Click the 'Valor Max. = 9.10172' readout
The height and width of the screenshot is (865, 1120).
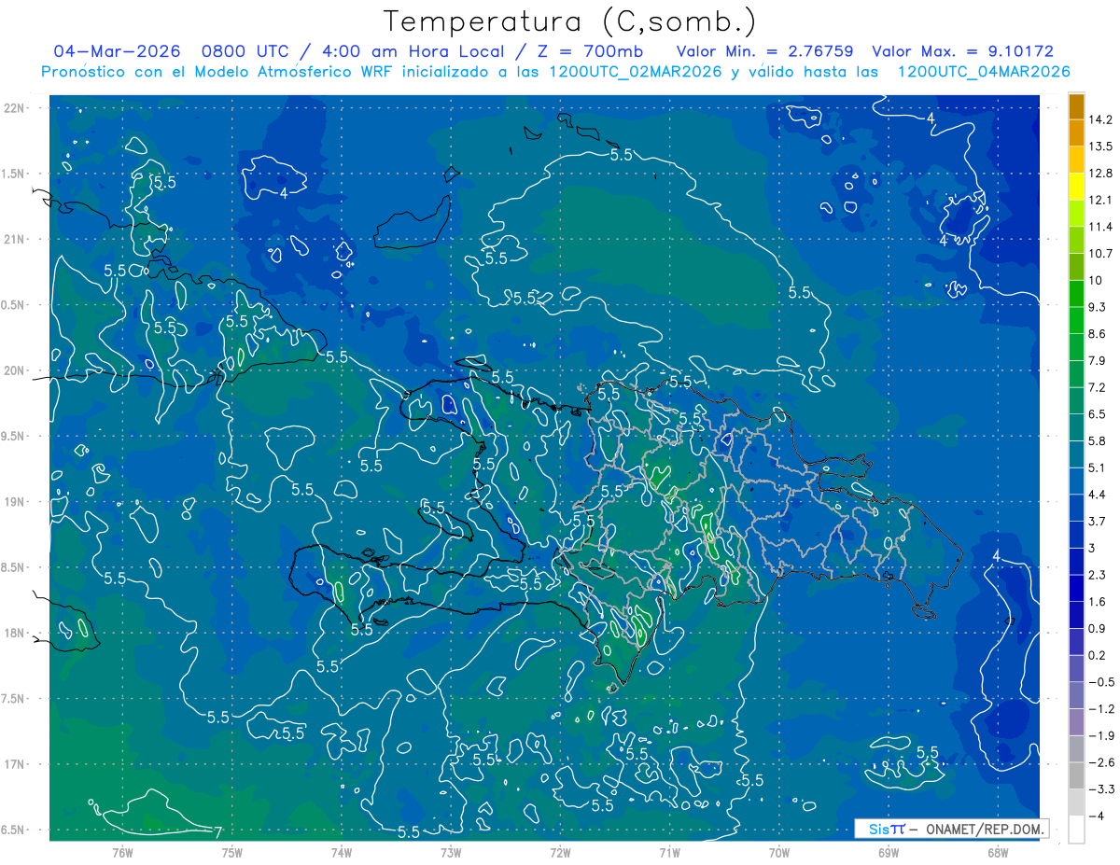click(x=963, y=51)
